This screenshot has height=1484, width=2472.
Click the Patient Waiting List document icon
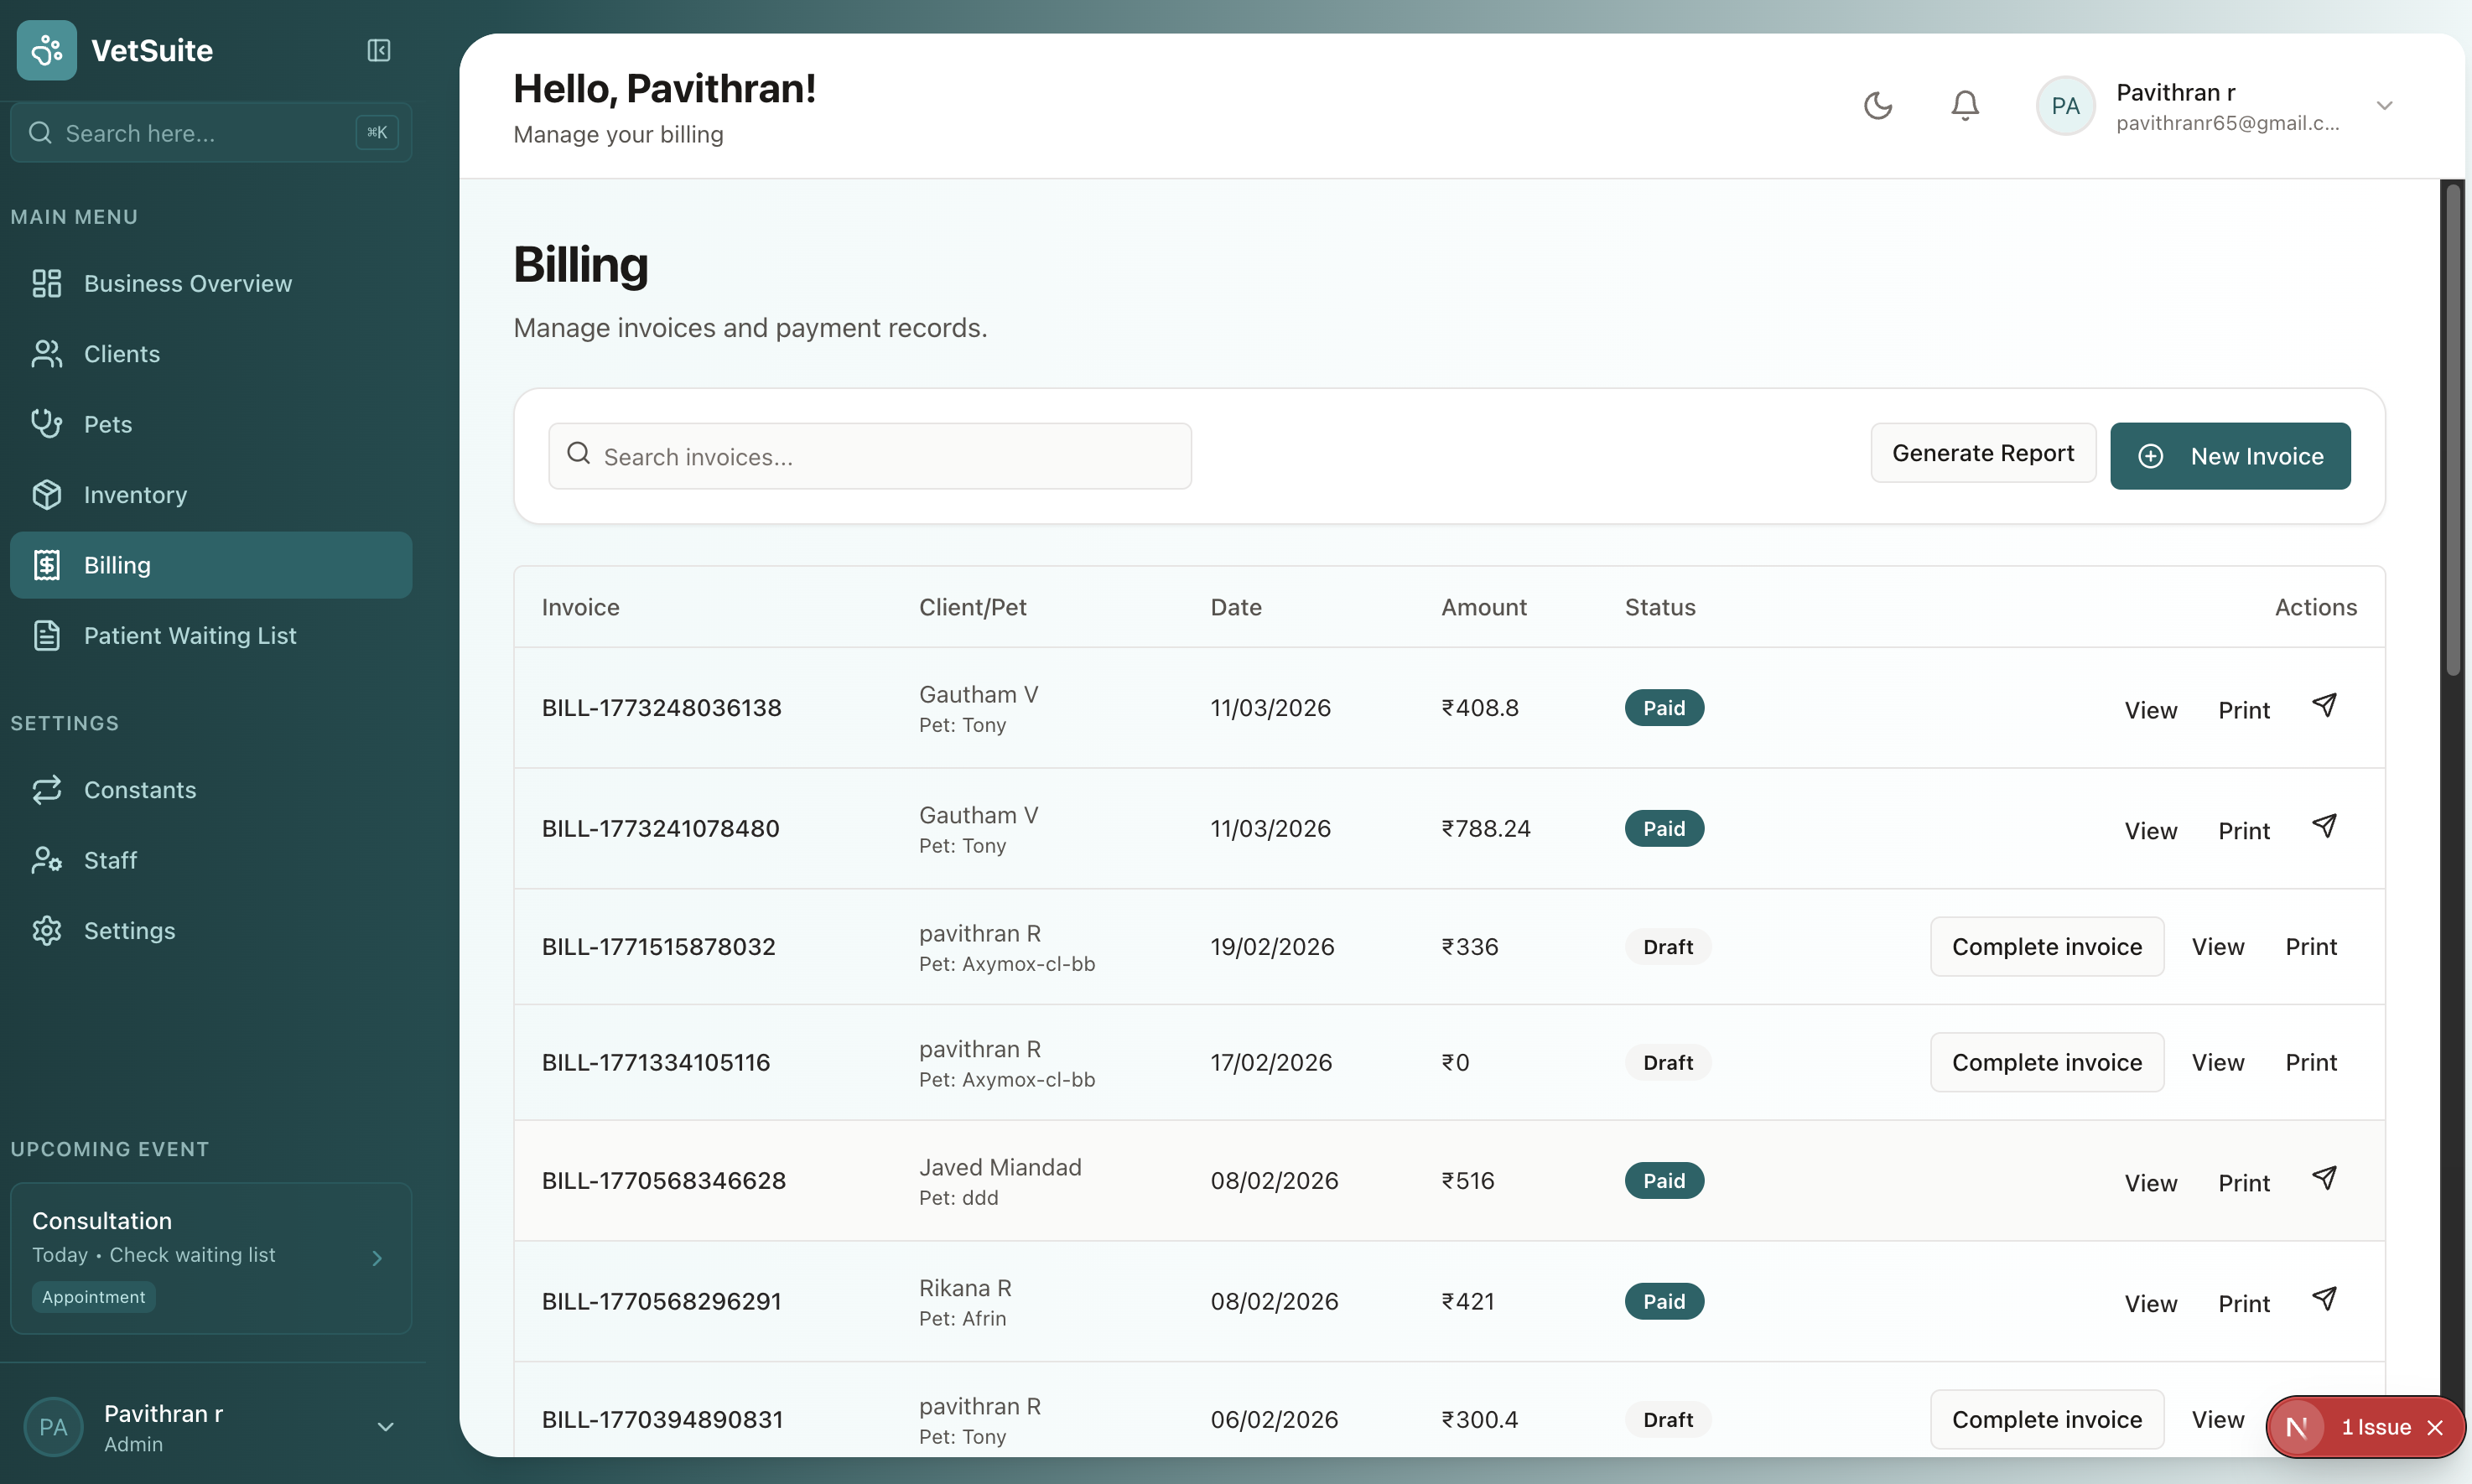coord(47,635)
